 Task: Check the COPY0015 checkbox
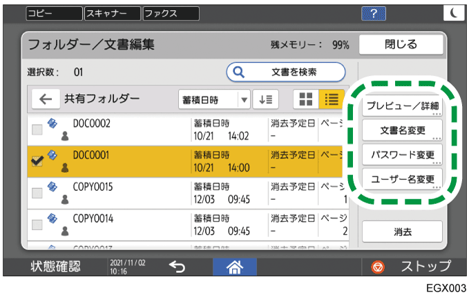[x=37, y=193]
